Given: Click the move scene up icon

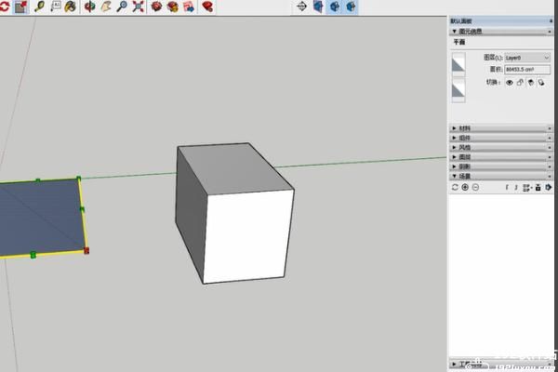Looking at the screenshot, I should tap(507, 187).
